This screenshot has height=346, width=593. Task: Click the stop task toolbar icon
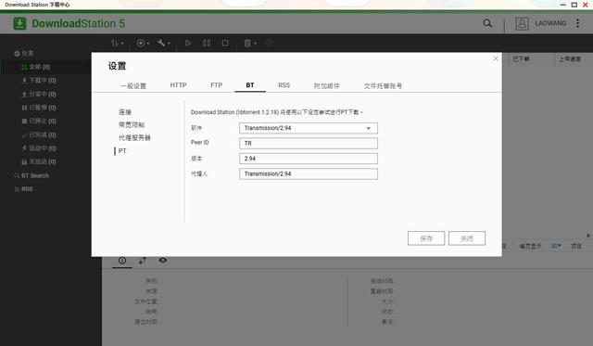[225, 44]
